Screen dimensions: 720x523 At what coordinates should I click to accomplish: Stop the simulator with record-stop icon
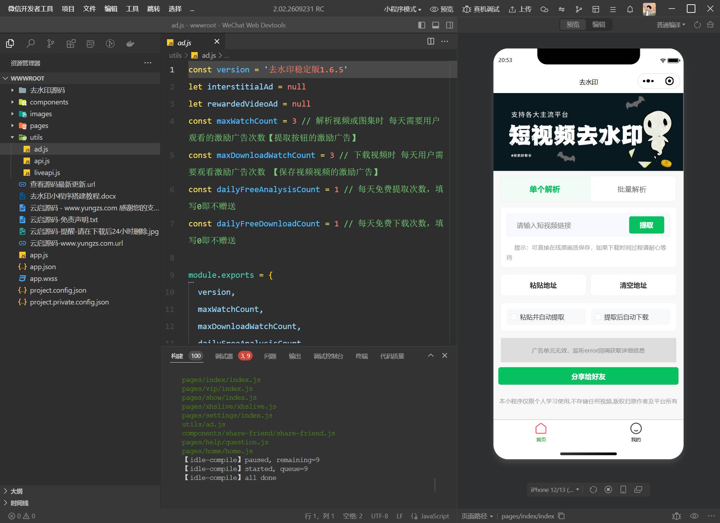[x=608, y=489]
